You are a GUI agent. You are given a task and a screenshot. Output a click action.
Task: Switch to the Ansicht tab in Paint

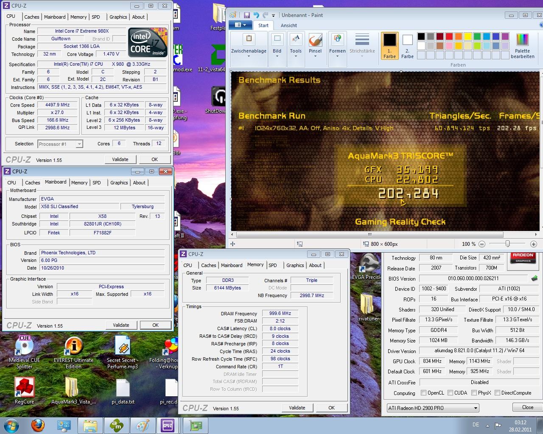pyautogui.click(x=289, y=25)
